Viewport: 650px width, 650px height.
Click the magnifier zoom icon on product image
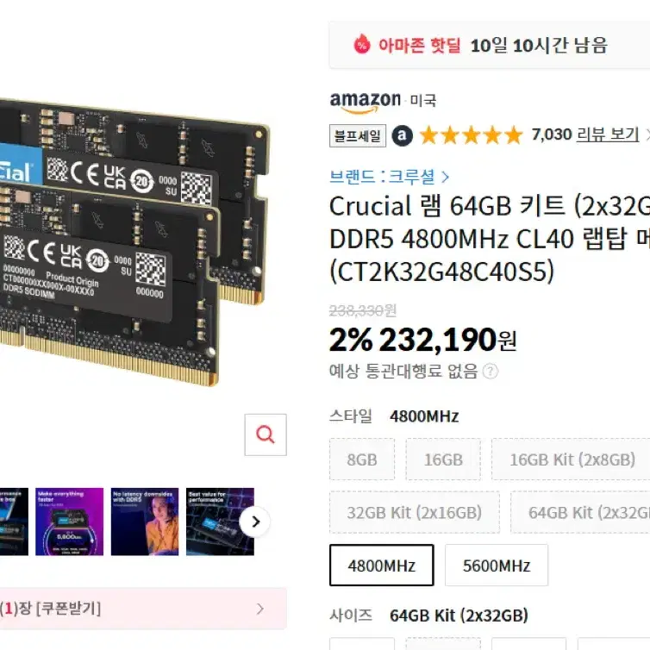pos(266,434)
